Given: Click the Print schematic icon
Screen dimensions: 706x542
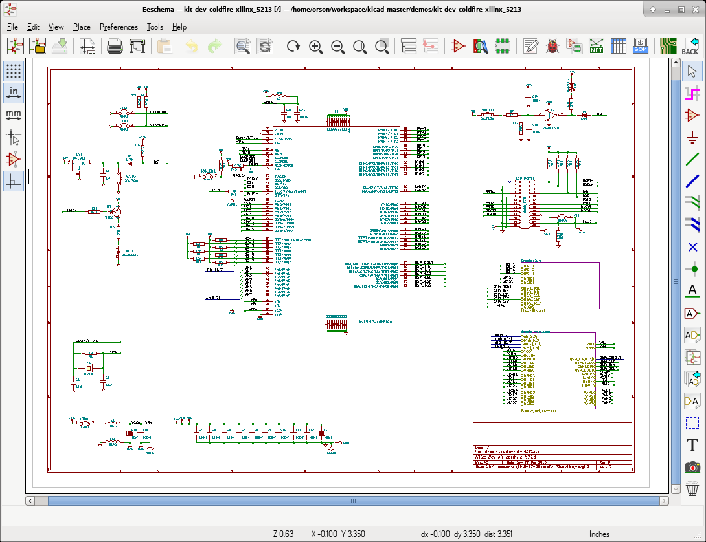Looking at the screenshot, I should tap(115, 46).
